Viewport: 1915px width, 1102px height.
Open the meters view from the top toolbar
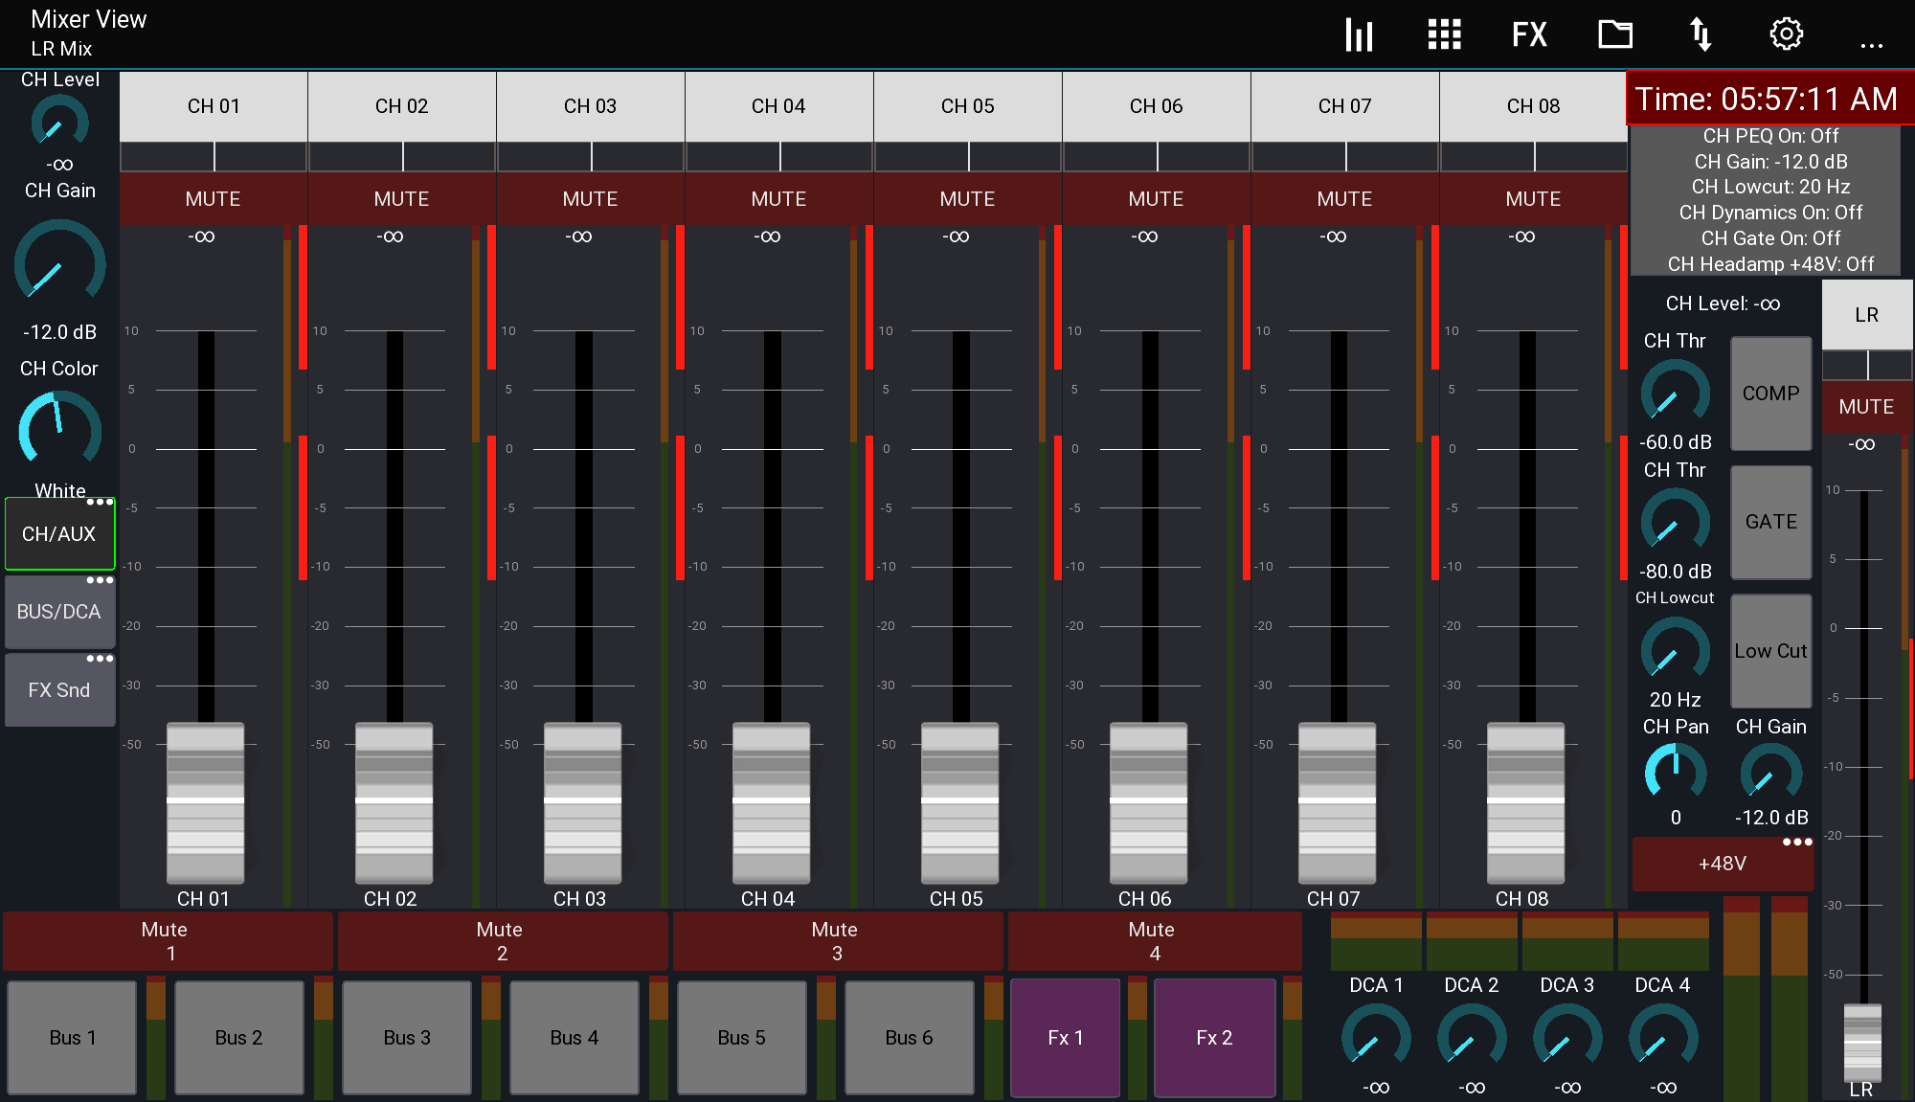(1359, 34)
